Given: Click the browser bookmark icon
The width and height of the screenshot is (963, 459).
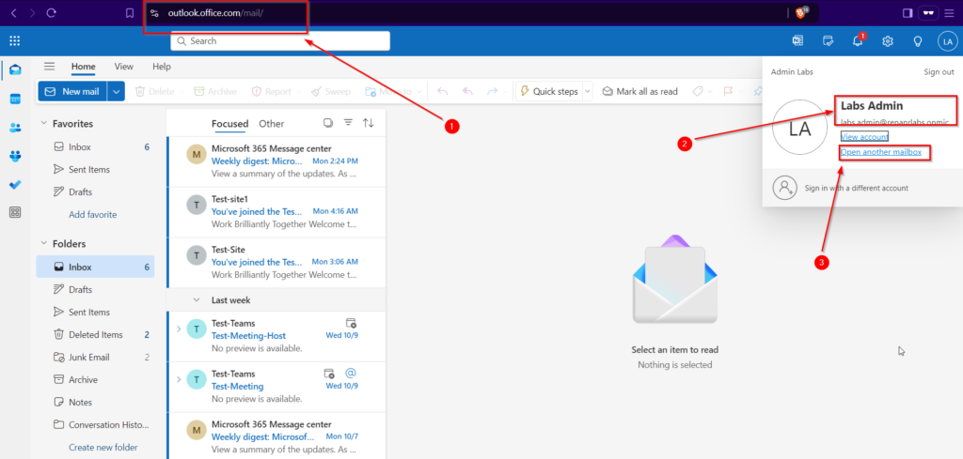Looking at the screenshot, I should tap(130, 12).
